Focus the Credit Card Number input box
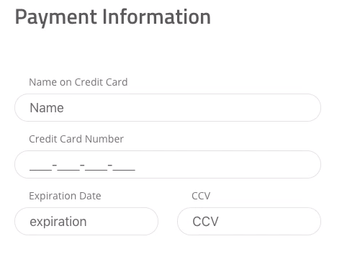Screen dimensions: 342x262 coord(168,164)
